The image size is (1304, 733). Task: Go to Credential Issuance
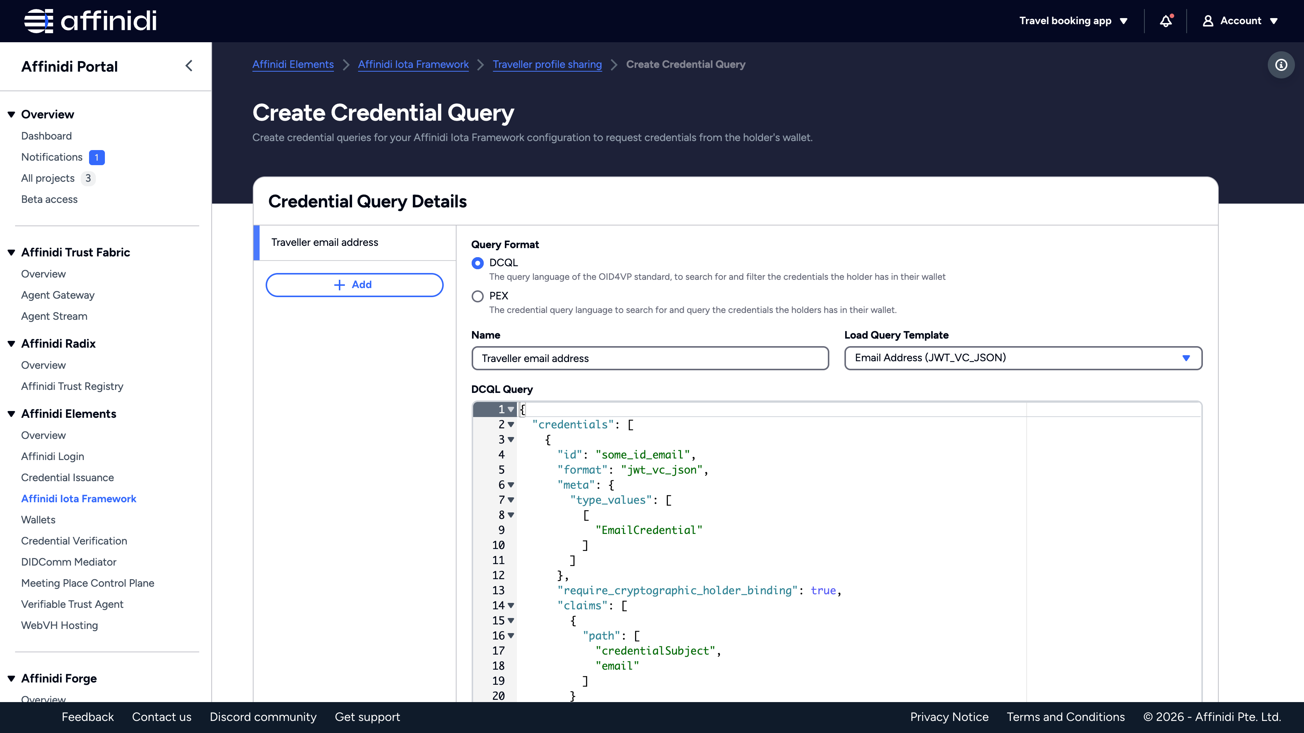click(x=67, y=477)
